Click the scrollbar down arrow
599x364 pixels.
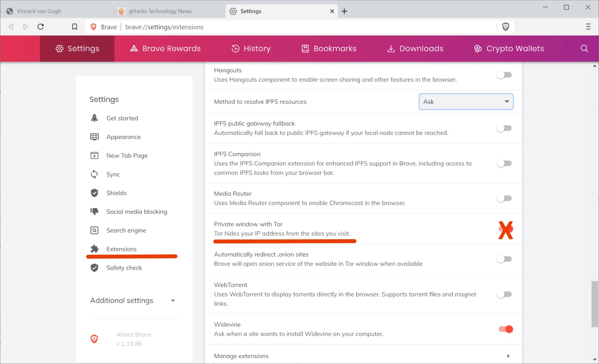click(595, 360)
